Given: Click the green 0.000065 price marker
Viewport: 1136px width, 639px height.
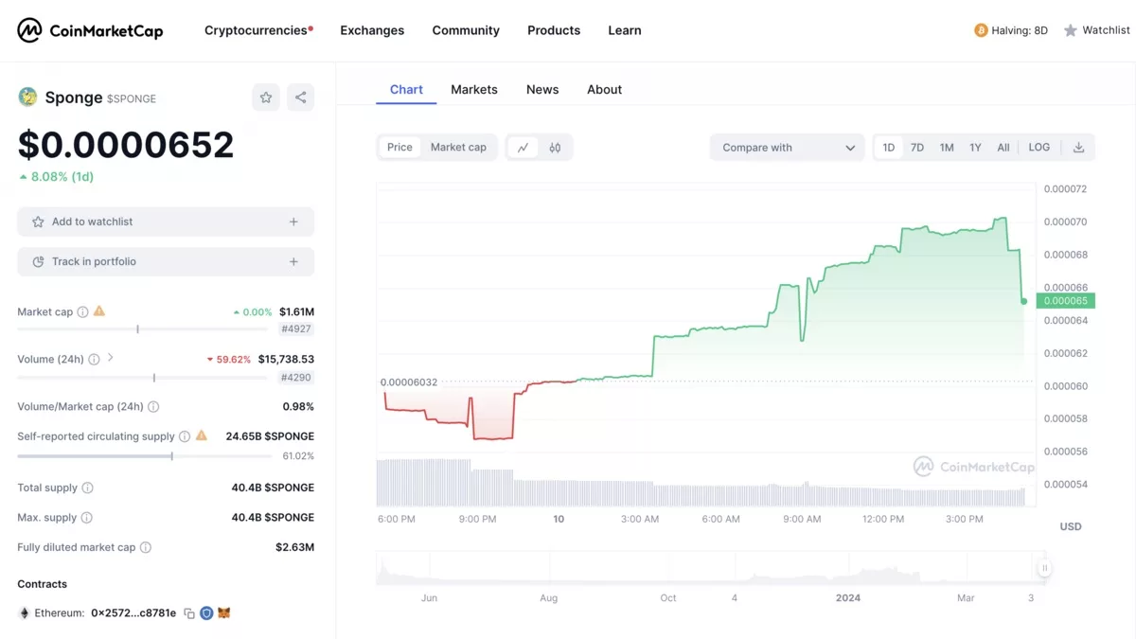Looking at the screenshot, I should [x=1065, y=301].
